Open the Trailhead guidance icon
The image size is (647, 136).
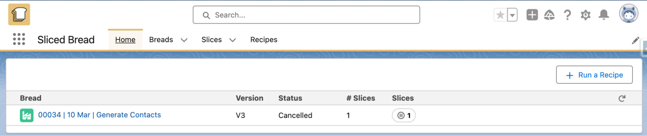[549, 15]
